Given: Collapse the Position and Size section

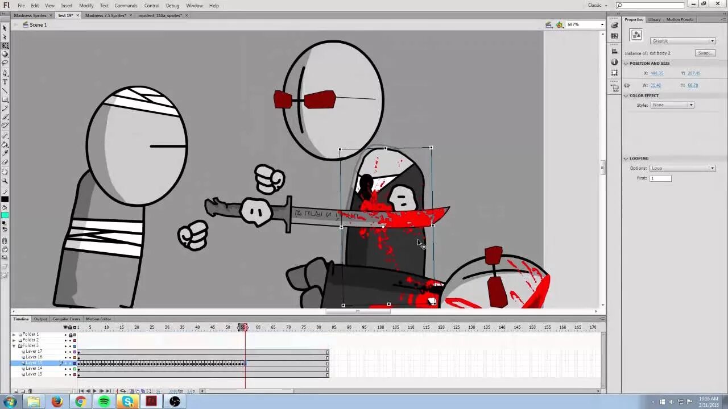Looking at the screenshot, I should pos(626,63).
